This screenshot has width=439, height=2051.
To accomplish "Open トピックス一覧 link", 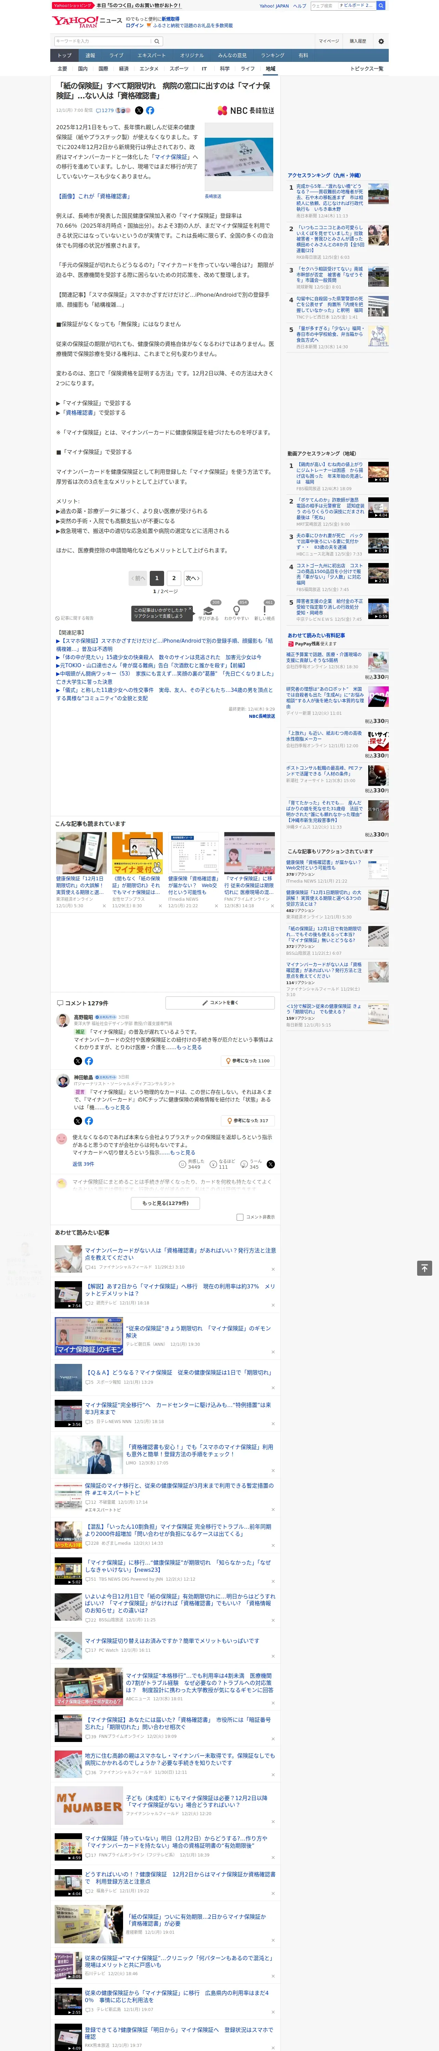I will 367,68.
